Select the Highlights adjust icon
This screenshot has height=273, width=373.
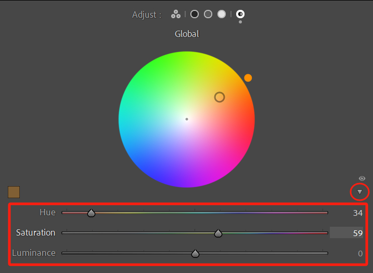(x=222, y=14)
